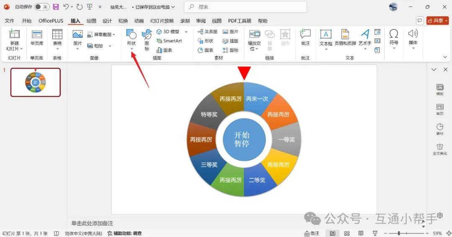452x237 pixels.
Task: Open 页眉和页脚 header and footer
Action: (345, 38)
